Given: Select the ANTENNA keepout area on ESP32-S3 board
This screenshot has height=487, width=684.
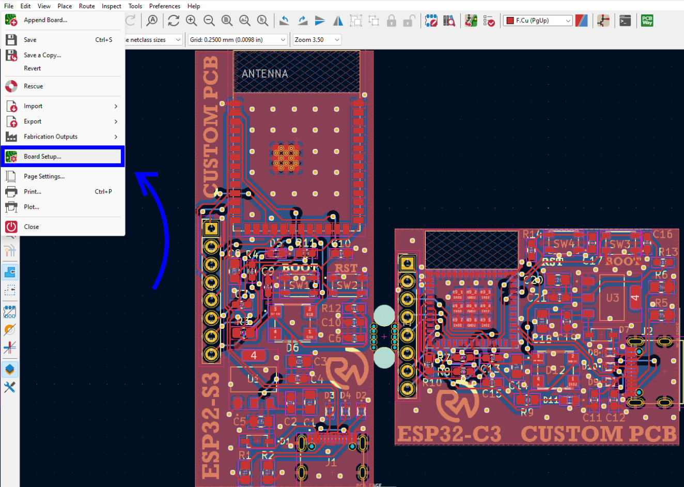Looking at the screenshot, I should pyautogui.click(x=297, y=72).
